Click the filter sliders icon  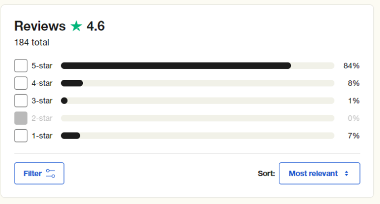[x=51, y=174]
